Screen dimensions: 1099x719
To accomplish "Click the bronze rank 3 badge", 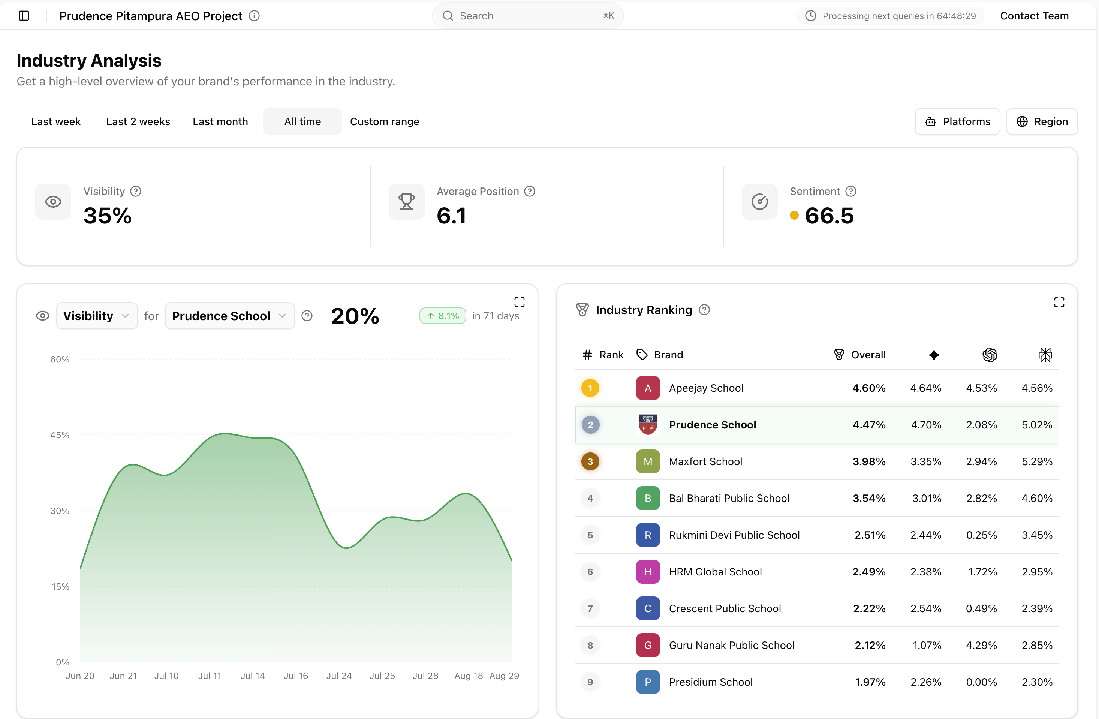I will (x=590, y=461).
